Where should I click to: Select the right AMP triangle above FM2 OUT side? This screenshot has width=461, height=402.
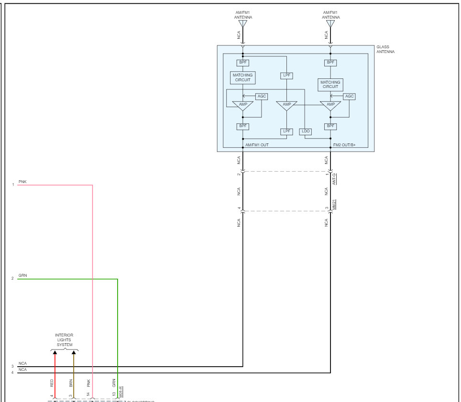point(330,105)
